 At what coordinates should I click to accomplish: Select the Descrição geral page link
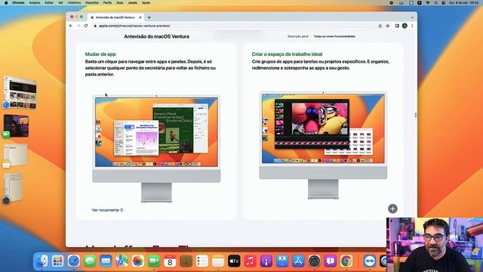[298, 36]
